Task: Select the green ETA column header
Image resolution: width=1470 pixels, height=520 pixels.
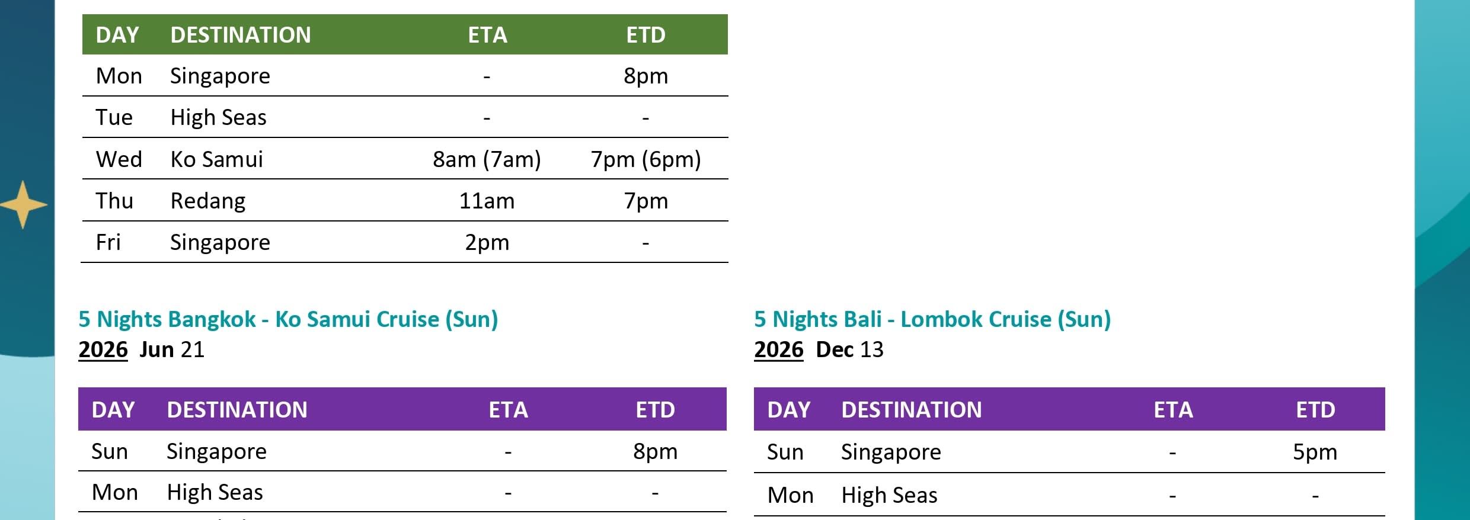Action: pos(487,35)
